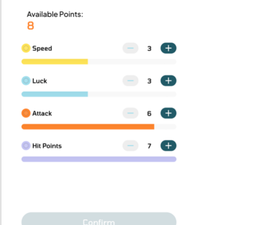Decrease Speed with the minus button
Viewport: 257px width, 225px height.
(131, 48)
